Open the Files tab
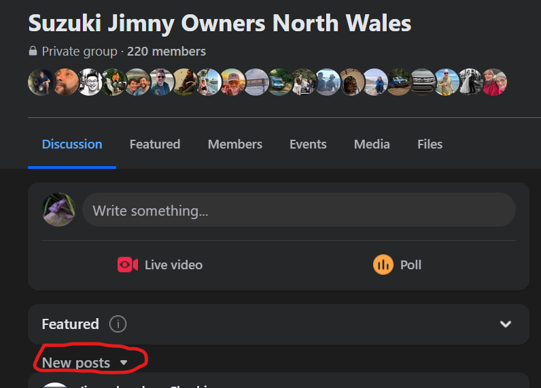 [430, 144]
